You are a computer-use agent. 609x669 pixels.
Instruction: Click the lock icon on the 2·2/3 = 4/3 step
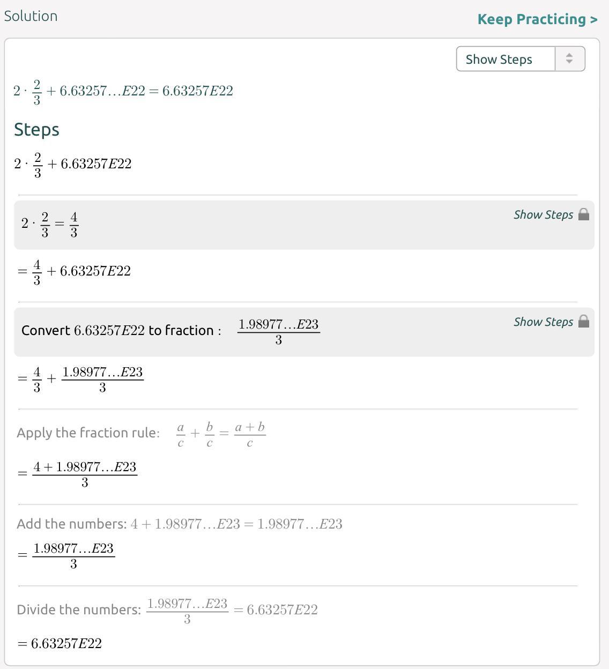pyautogui.click(x=584, y=215)
